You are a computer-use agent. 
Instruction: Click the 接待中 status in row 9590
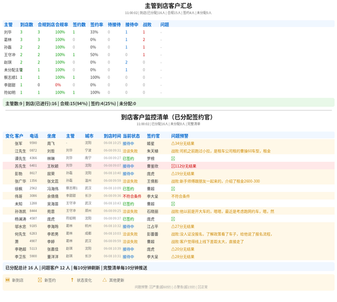[128, 144]
